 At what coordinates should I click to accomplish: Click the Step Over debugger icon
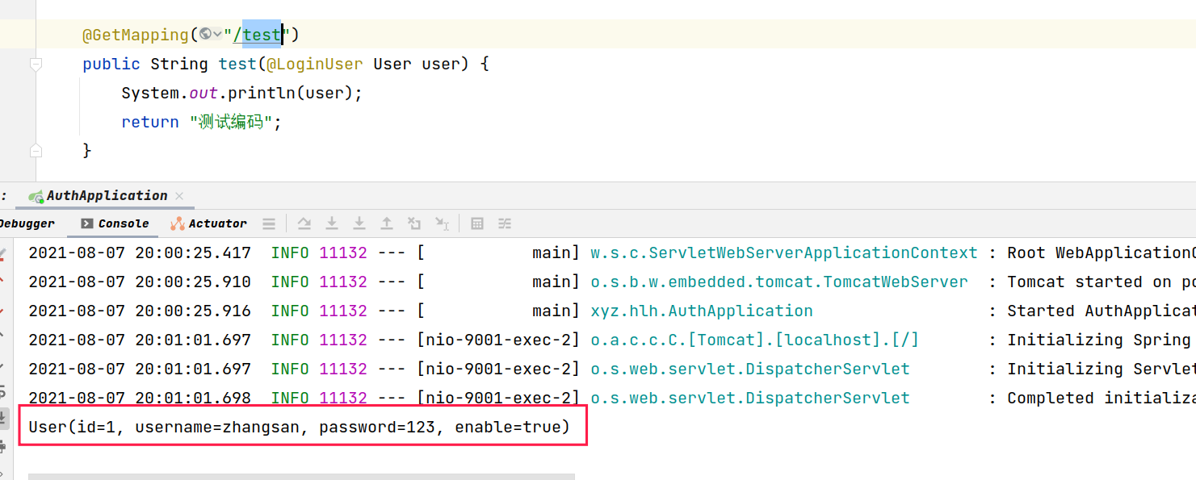click(x=332, y=223)
